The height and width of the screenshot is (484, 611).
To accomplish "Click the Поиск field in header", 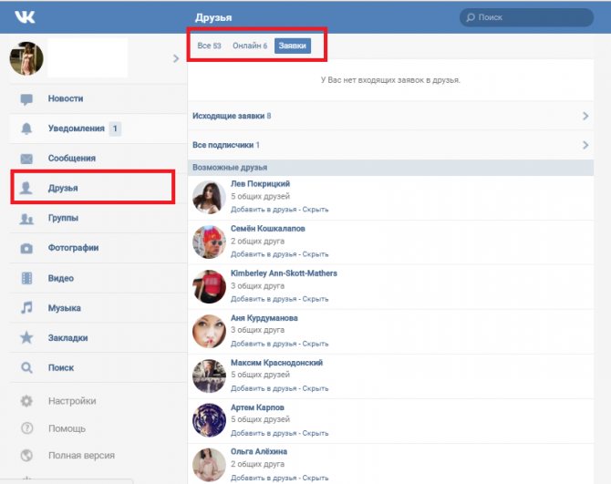I will 526,17.
